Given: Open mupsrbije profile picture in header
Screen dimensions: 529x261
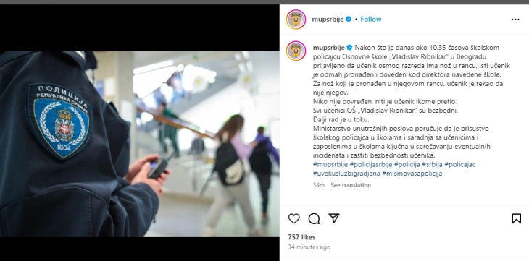Looking at the screenshot, I should pos(296,20).
